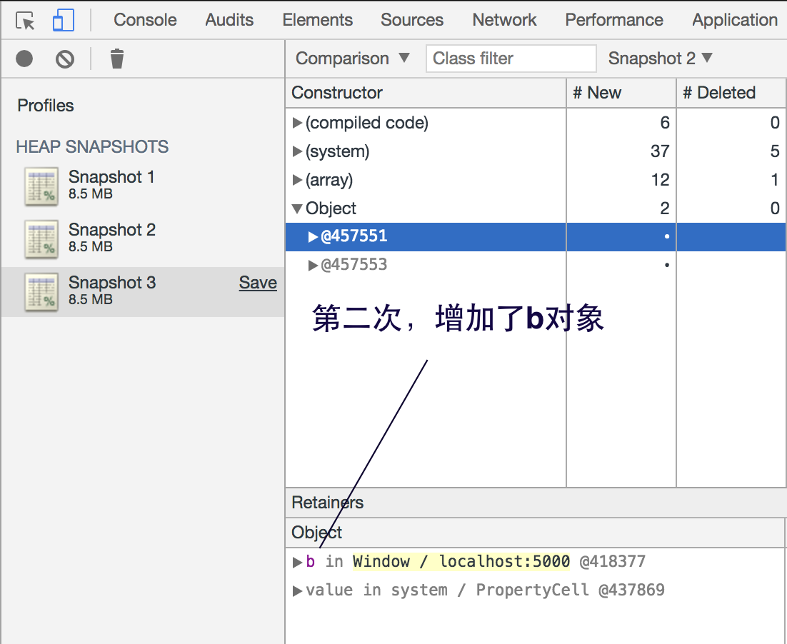Switch to the Elements tab
Viewport: 787px width, 644px height.
(x=317, y=19)
